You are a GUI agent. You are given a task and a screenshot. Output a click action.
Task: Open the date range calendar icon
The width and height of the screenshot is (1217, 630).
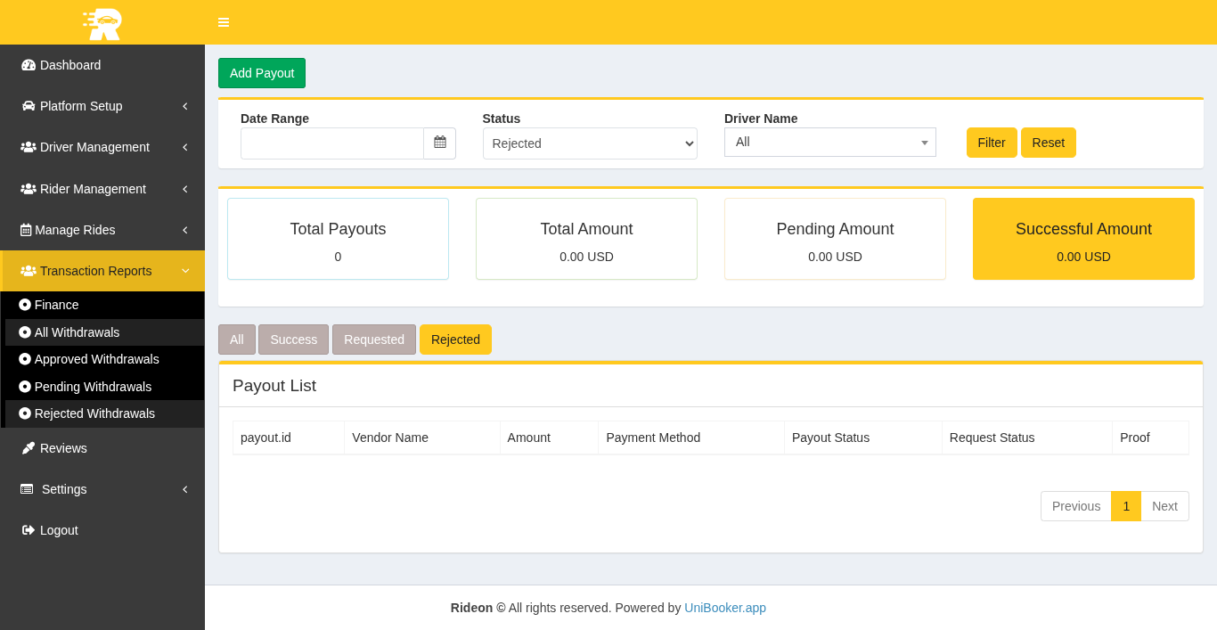click(439, 143)
